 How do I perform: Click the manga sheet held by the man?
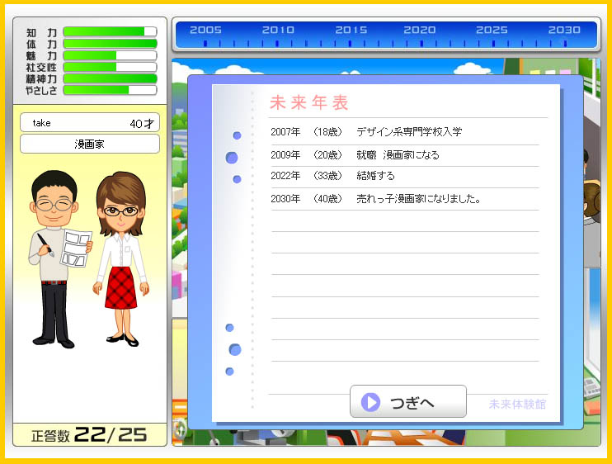(x=77, y=247)
